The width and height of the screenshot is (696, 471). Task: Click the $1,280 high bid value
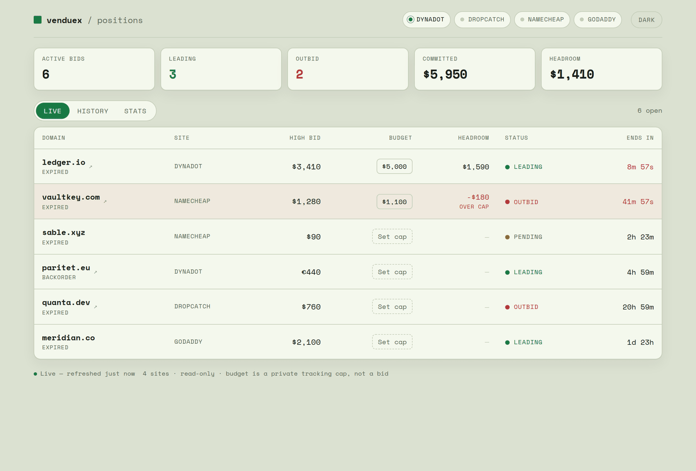[x=306, y=202]
